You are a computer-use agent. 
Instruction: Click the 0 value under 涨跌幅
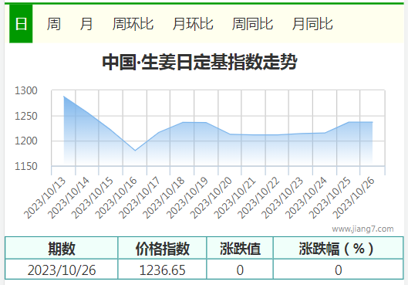coord(339,270)
